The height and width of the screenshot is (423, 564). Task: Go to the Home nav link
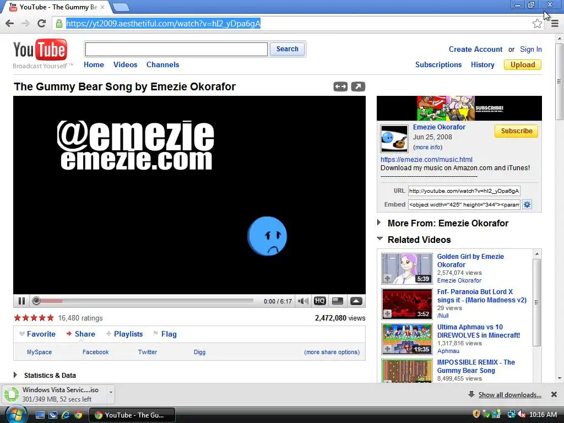pyautogui.click(x=94, y=65)
